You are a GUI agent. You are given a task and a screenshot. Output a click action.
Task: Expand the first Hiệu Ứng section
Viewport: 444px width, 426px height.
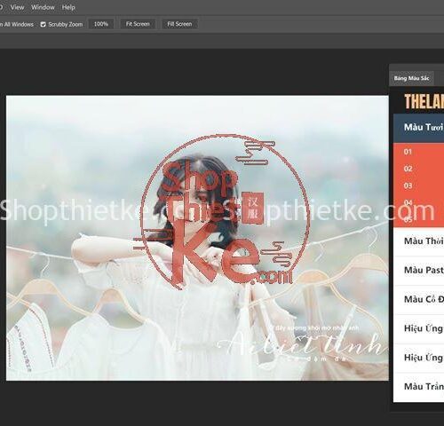coord(419,328)
